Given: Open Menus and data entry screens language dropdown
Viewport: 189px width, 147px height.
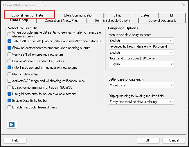Looking at the screenshot, I should point(141,41).
